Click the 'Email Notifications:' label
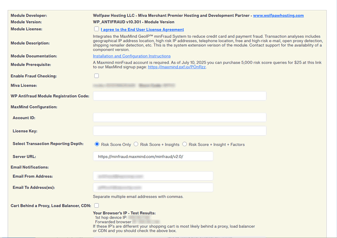Viewport: 337px width, 238px height. (x=29, y=167)
